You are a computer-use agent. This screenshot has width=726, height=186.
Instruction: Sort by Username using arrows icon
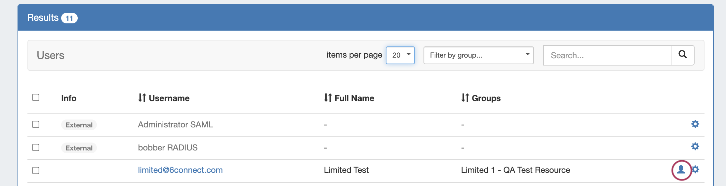click(142, 98)
